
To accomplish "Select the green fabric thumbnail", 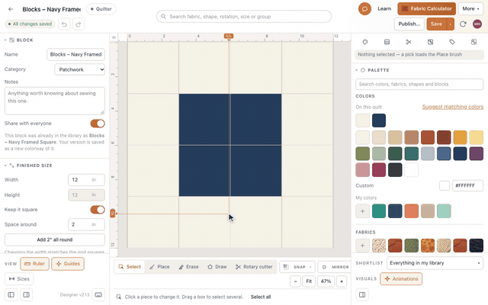I will point(411,246).
